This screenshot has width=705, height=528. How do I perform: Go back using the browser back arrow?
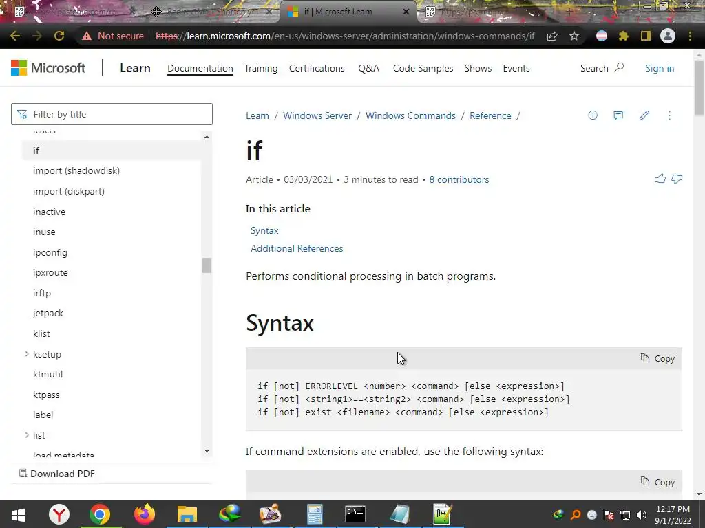click(x=15, y=36)
